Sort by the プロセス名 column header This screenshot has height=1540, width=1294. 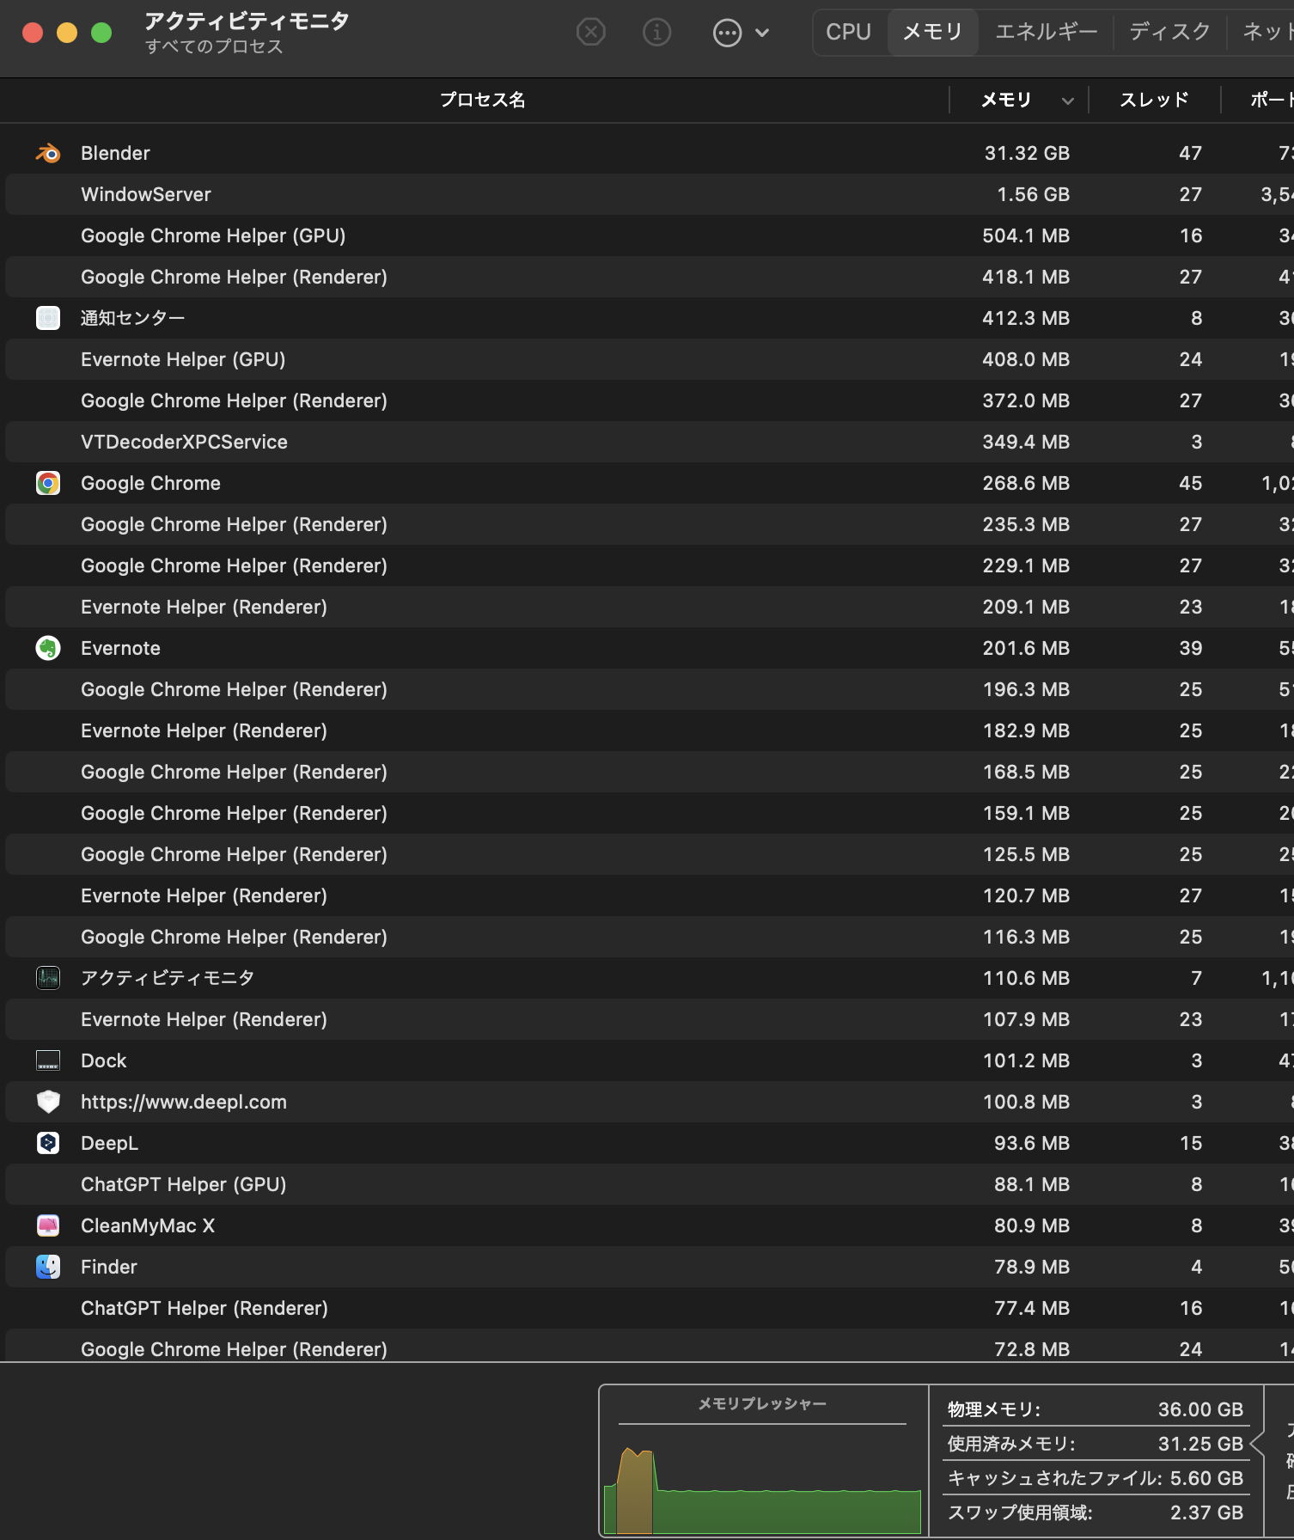coord(482,100)
